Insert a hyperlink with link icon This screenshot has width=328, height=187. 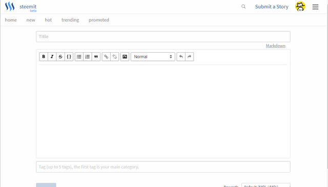[x=106, y=57]
